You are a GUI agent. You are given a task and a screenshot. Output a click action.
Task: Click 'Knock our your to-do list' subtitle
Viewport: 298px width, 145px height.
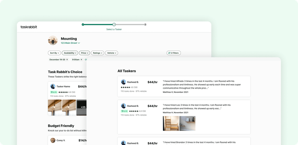(x=67, y=131)
